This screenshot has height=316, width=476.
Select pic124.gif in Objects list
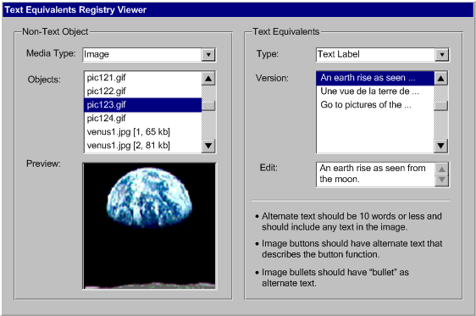pyautogui.click(x=142, y=118)
